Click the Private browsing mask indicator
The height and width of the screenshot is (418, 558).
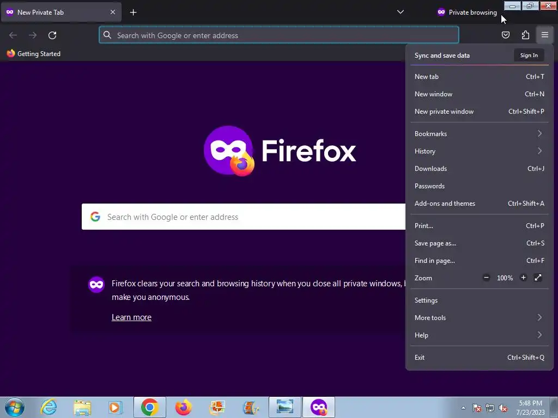467,12
